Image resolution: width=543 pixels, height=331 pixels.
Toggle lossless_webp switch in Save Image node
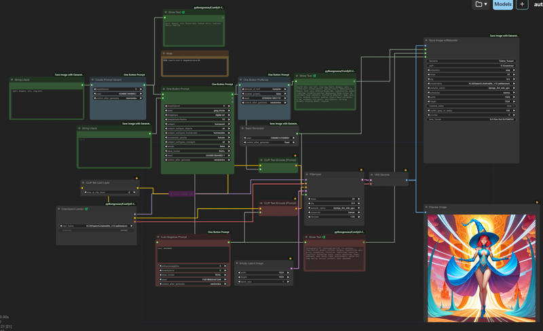[471, 106]
